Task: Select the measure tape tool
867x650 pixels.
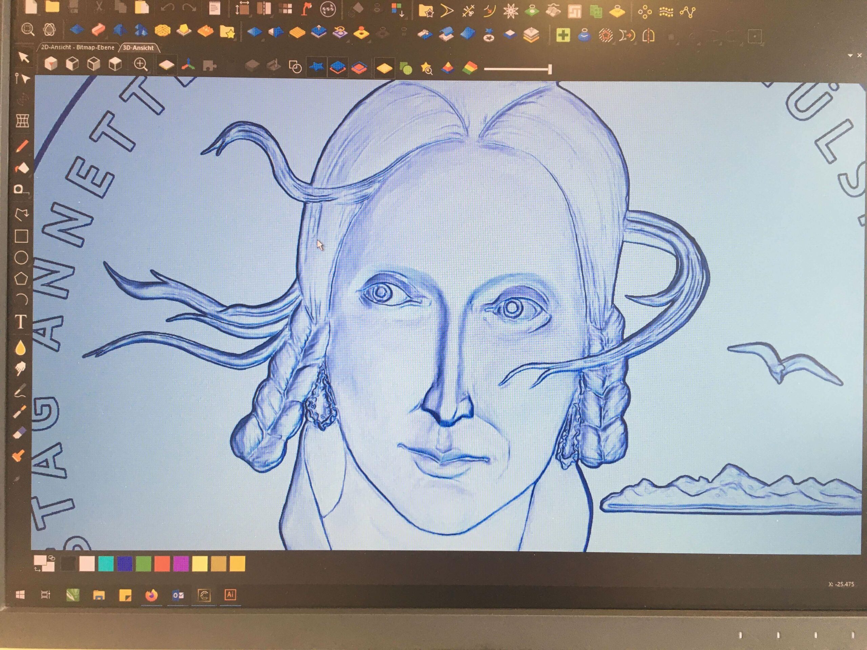Action: [20, 189]
